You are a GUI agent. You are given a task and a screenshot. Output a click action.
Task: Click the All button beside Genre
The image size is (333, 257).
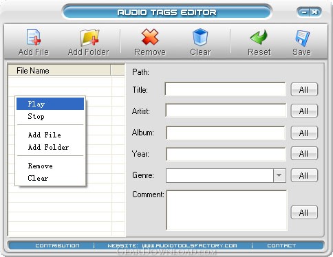304,175
